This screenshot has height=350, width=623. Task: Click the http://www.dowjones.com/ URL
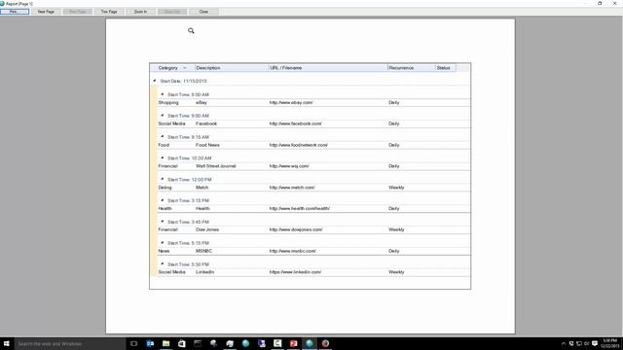point(296,229)
